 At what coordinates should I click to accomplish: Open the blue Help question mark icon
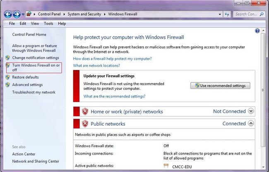click(257, 31)
